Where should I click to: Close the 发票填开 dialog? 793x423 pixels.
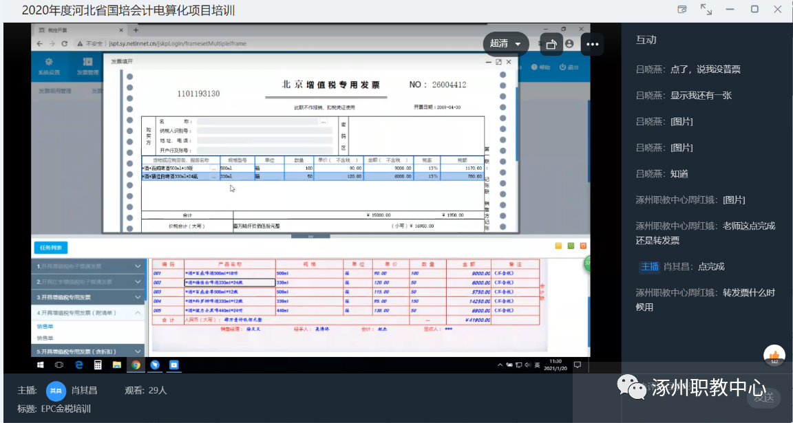[x=509, y=62]
